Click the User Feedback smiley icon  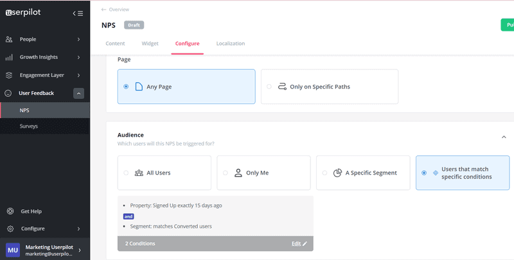click(8, 93)
